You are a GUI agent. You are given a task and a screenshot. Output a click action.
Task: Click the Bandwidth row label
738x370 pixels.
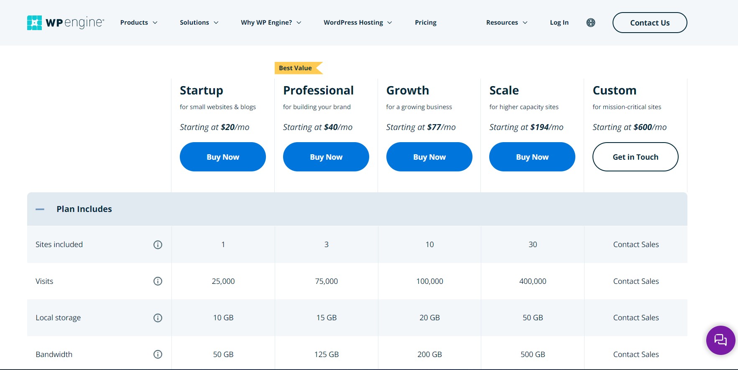tap(54, 355)
